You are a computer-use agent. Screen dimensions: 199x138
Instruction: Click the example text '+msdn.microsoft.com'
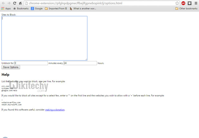click(12, 105)
